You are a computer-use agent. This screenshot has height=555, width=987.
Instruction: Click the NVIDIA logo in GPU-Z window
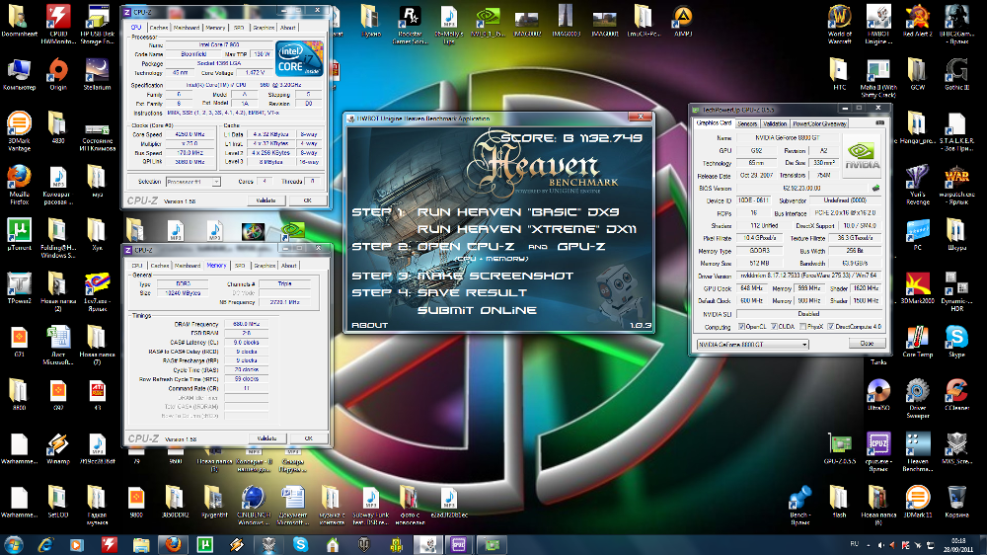[862, 156]
